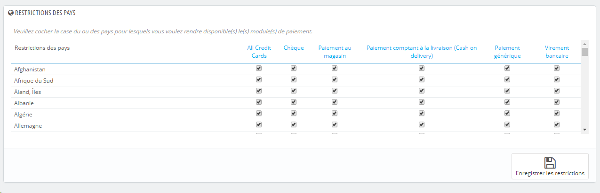Open the Paiement générique header link
600x193 pixels.
[507, 52]
